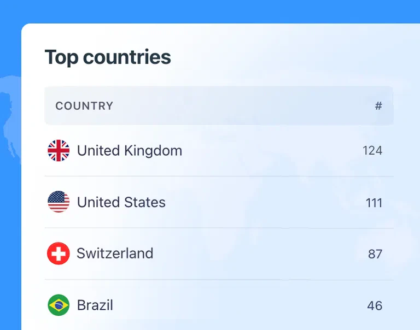Select the United States country name
This screenshot has width=420, height=330.
tap(121, 202)
